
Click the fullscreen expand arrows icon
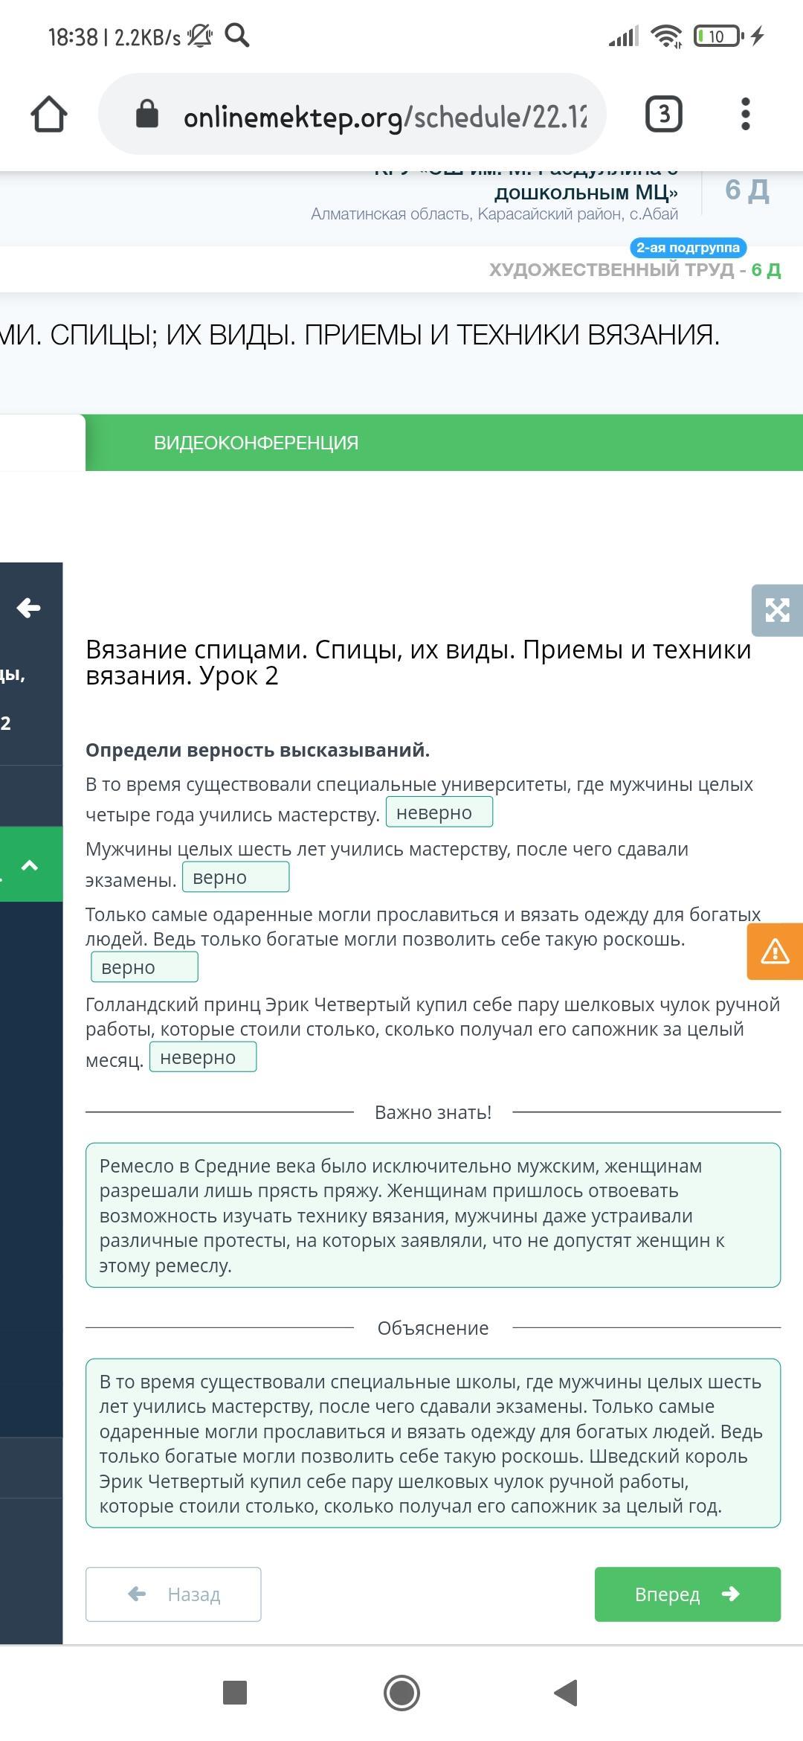[777, 610]
